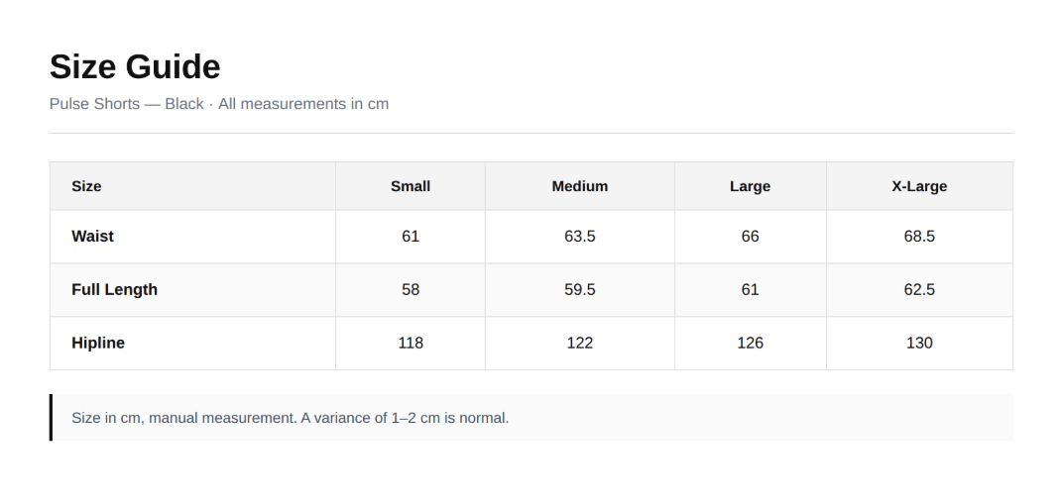
Task: Click the Full Length row label
Action: (x=115, y=290)
